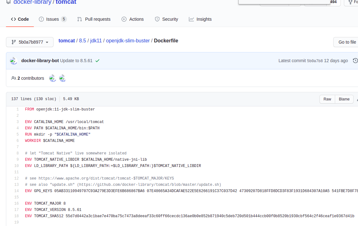Image resolution: width=358 pixels, height=226 pixels.
Task: Click the issues count badge 5
Action: click(x=64, y=19)
